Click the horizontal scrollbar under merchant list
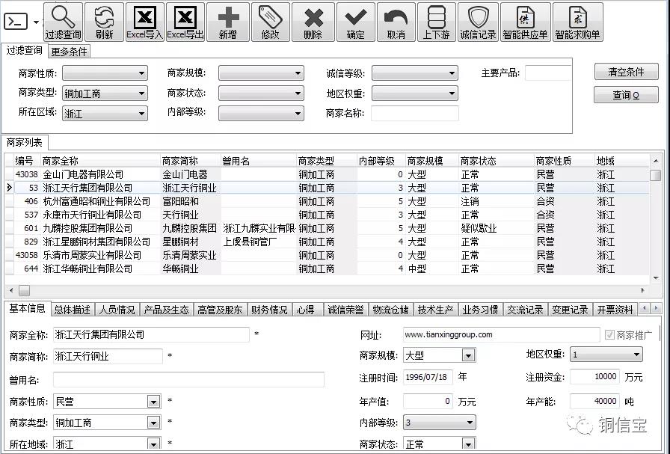The width and height of the screenshot is (670, 454). click(x=329, y=290)
